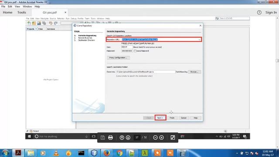This screenshot has width=279, height=157.
Task: Click the system tray volume icon
Action: [x=257, y=153]
